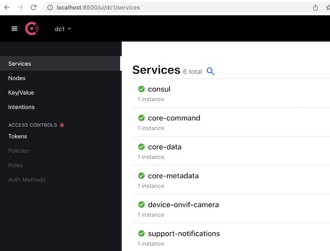Open Key/Value in the sidebar
This screenshot has width=330, height=251.
click(x=21, y=92)
